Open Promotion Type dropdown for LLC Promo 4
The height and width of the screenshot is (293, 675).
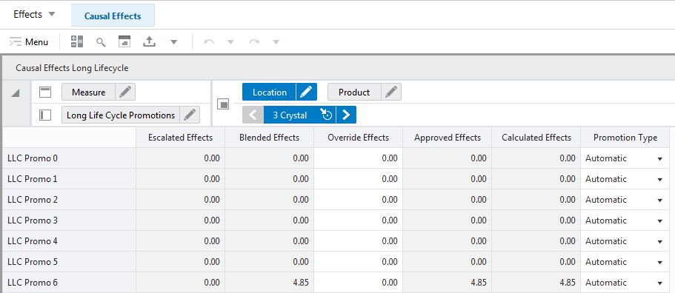[x=660, y=241]
